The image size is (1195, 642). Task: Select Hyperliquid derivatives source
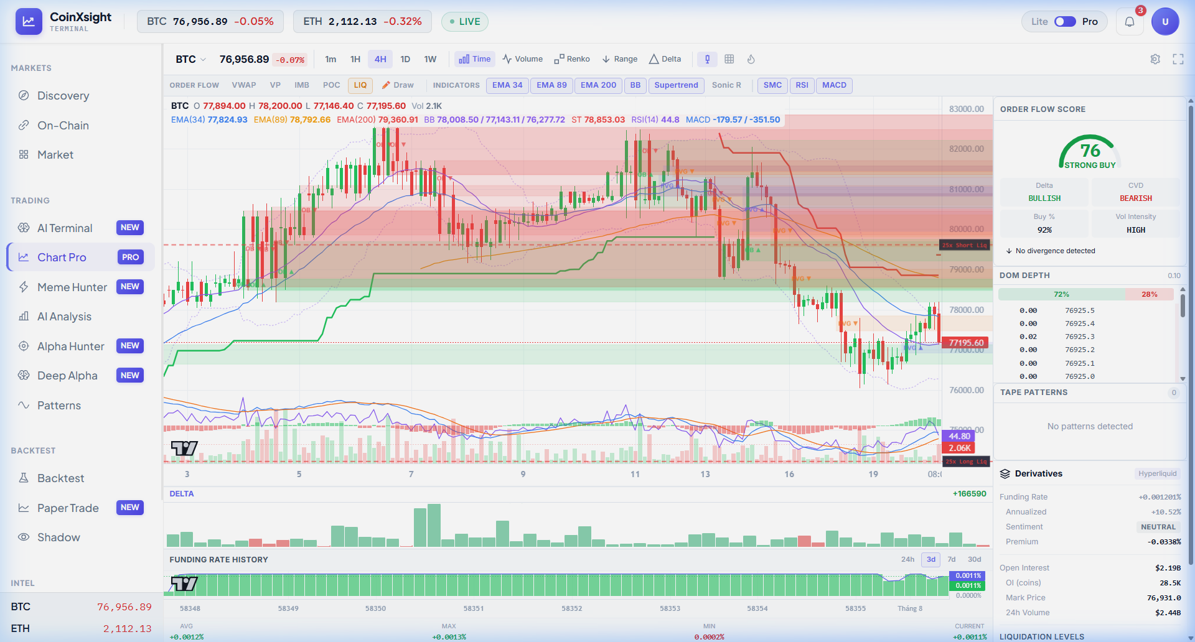1157,473
